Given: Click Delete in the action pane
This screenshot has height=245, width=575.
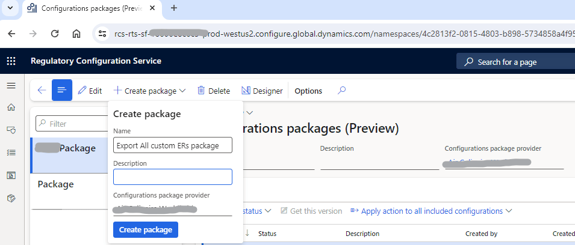Looking at the screenshot, I should 214,91.
